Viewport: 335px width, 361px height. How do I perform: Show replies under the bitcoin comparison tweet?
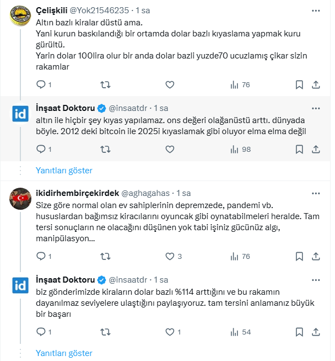click(64, 171)
